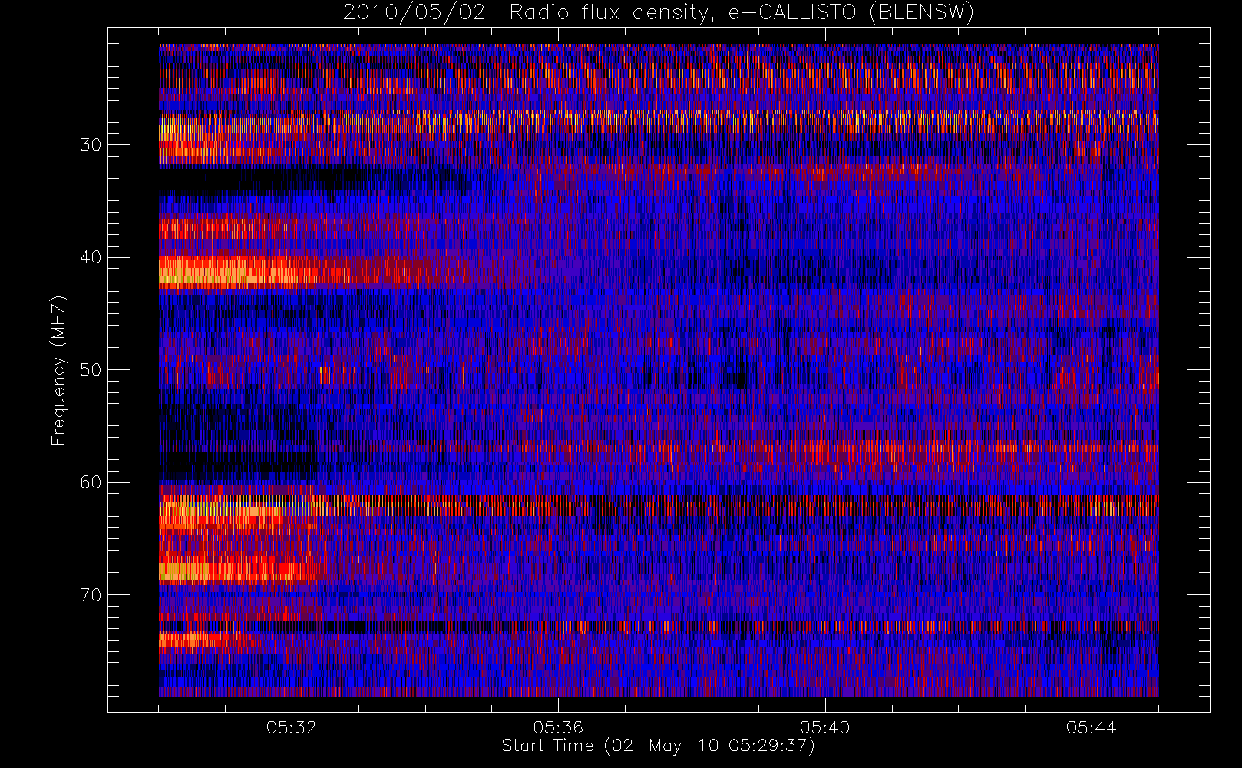Click the '50' frequency tick label
This screenshot has width=1242, height=768.
point(91,370)
